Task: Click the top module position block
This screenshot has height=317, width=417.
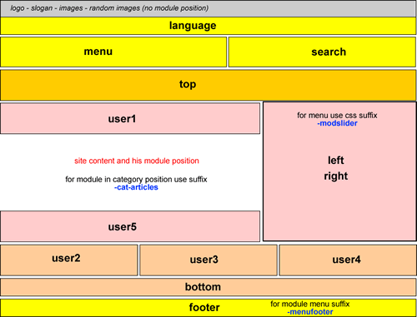Action: coord(208,85)
